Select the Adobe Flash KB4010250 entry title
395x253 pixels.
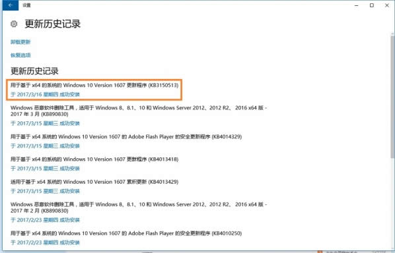pyautogui.click(x=126, y=233)
